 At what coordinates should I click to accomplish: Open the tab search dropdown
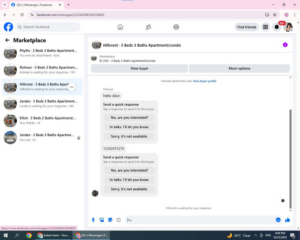5,5
